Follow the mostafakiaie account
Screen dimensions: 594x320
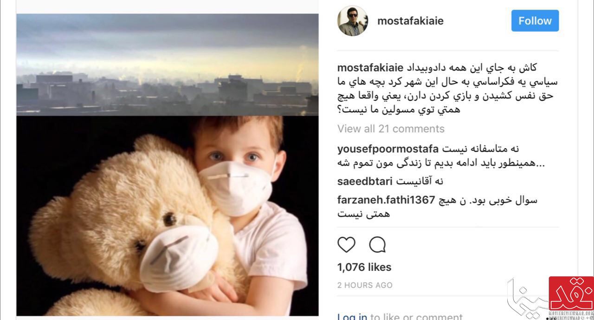[535, 21]
